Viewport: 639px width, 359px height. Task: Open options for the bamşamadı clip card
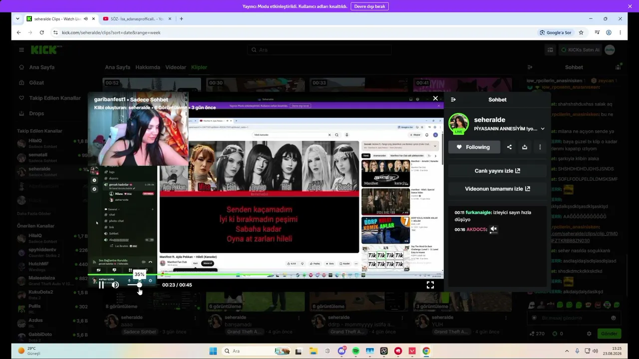[x=299, y=318]
